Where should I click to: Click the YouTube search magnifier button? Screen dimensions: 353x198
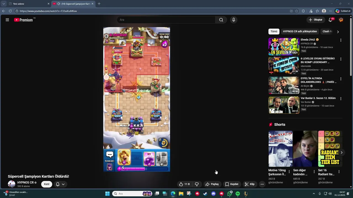[221, 20]
